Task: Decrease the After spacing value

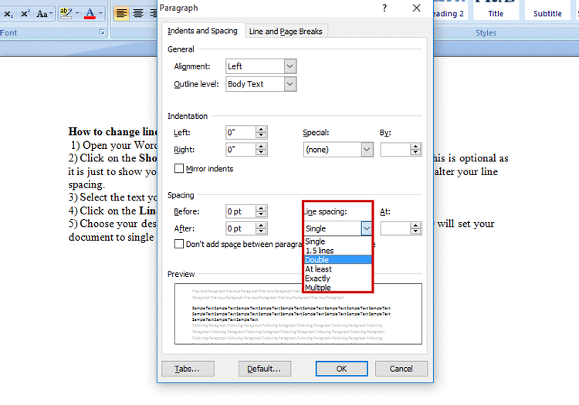Action: coord(261,231)
